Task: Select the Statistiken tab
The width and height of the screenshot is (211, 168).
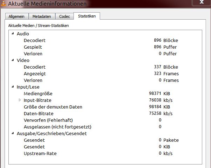Action: click(87, 16)
